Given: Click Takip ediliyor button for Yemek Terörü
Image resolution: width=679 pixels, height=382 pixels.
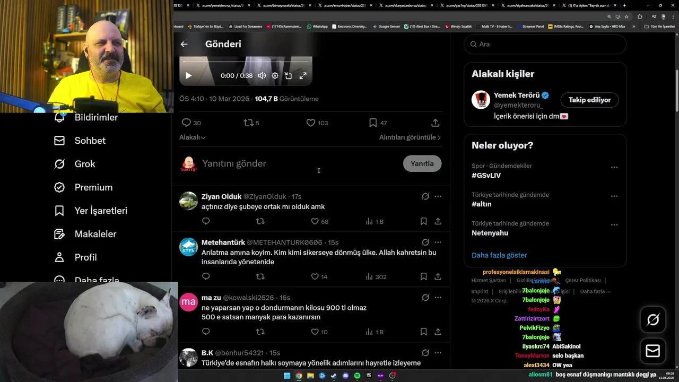Looking at the screenshot, I should (x=589, y=100).
